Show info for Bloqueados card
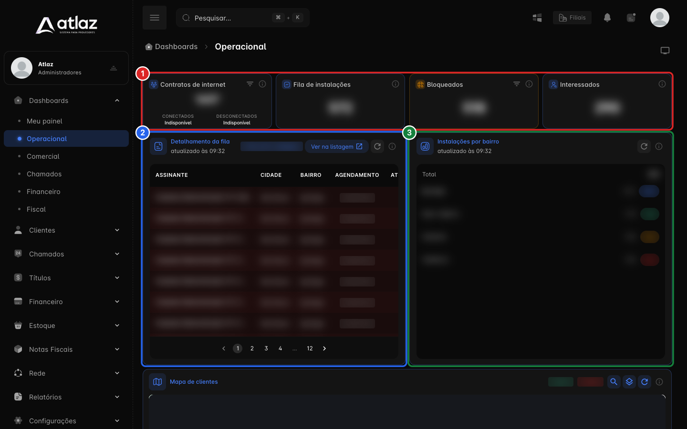Image resolution: width=687 pixels, height=429 pixels. (x=529, y=84)
